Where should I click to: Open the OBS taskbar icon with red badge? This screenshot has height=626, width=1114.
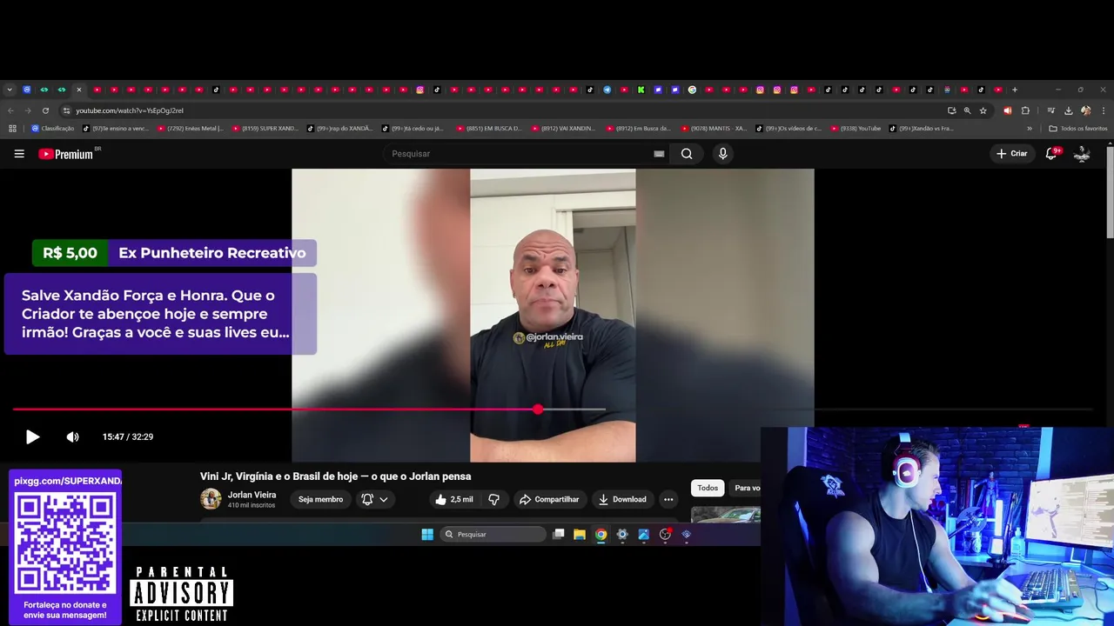tap(665, 535)
